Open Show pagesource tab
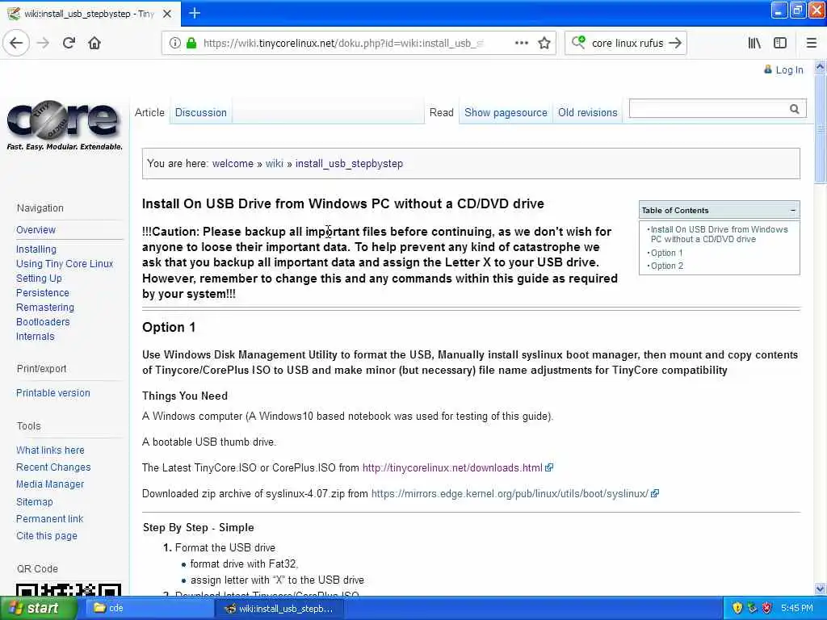The width and height of the screenshot is (827, 620). pyautogui.click(x=506, y=112)
